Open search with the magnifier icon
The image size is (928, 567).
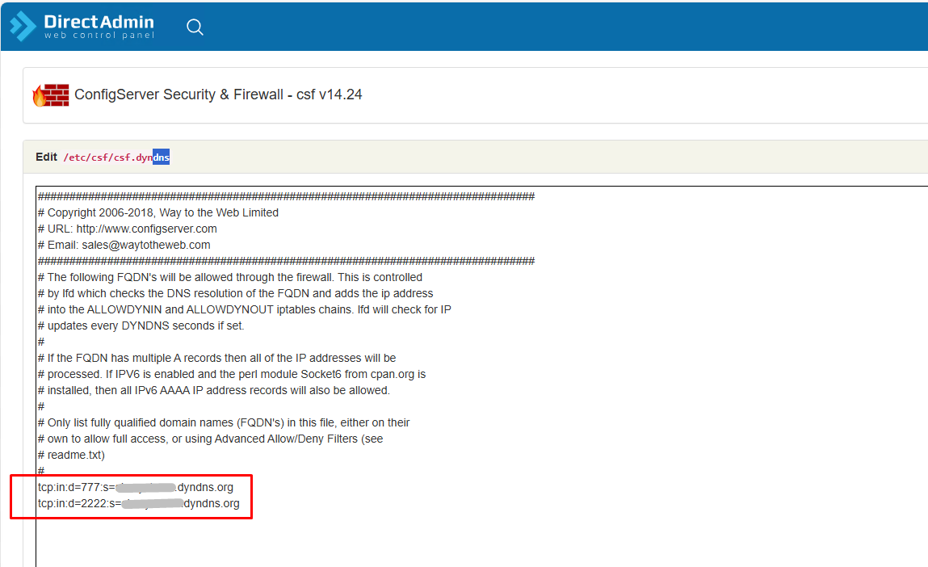[195, 27]
